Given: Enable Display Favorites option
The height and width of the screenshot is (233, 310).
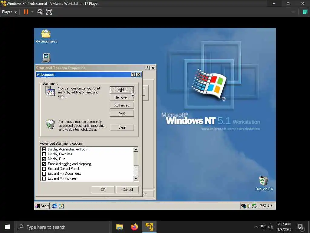Looking at the screenshot, I should click(44, 154).
